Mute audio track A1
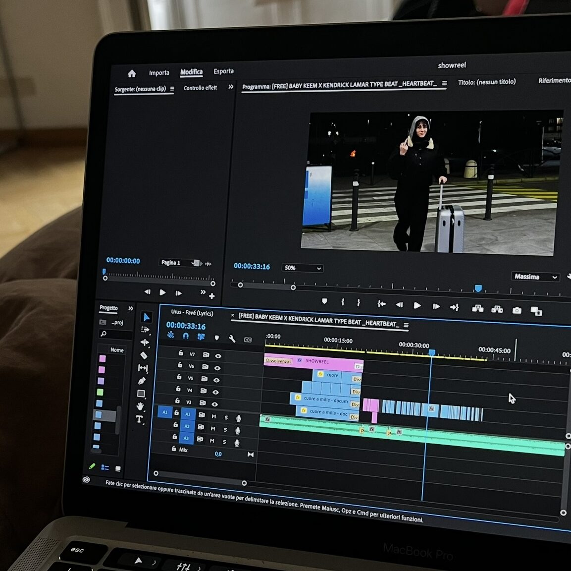Image resolution: width=571 pixels, height=571 pixels. (x=214, y=416)
